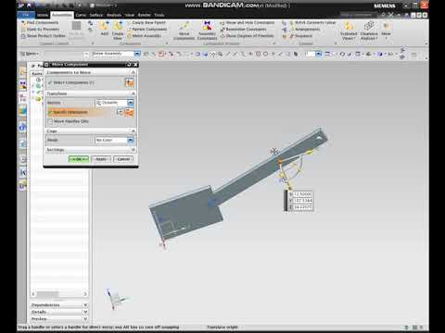Collapse the Transform section
The image size is (445, 333).
(133, 93)
